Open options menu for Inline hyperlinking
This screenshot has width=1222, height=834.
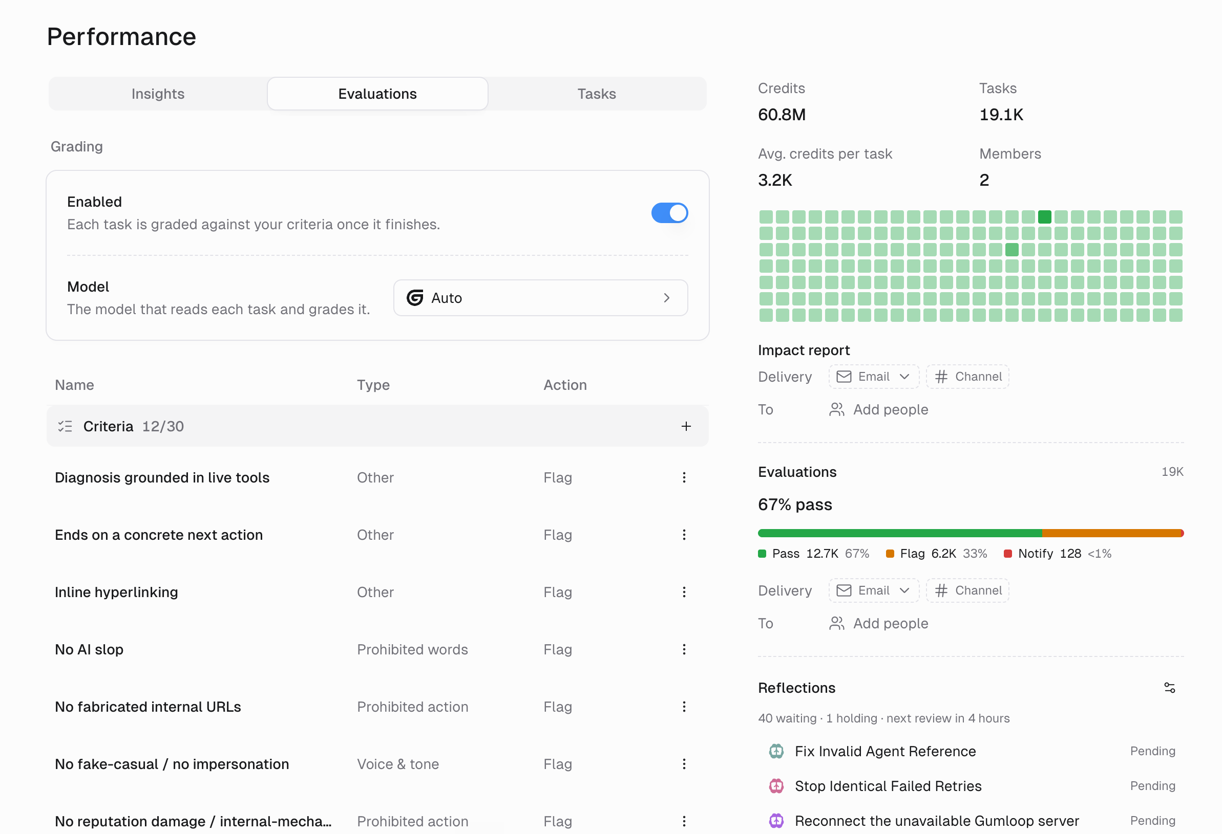click(x=684, y=592)
